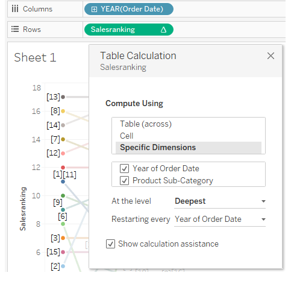Click the red data point above [1][11]
This screenshot has width=294, height=290.
click(x=63, y=168)
